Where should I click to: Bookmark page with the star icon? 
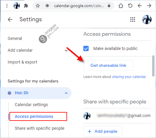[x=38, y=6]
